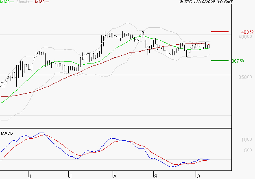The height and width of the screenshot is (179, 255).
Task: Click the 403.52 resistance value
Action: [x=247, y=32]
